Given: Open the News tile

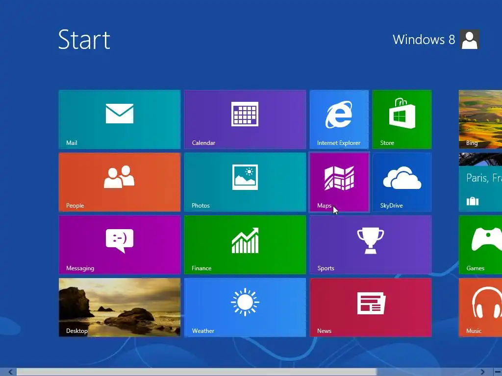Looking at the screenshot, I should 371,307.
